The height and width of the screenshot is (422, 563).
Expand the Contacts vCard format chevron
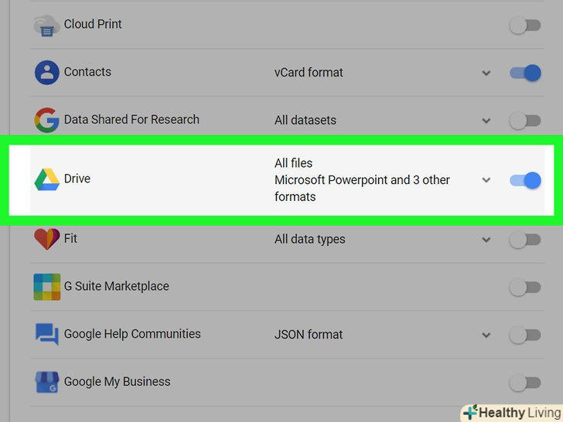click(x=486, y=73)
